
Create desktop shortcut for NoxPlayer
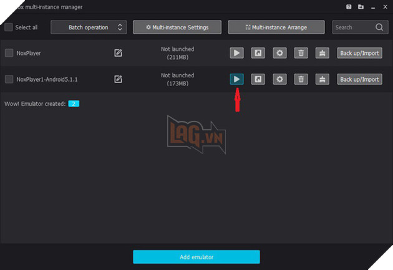258,53
